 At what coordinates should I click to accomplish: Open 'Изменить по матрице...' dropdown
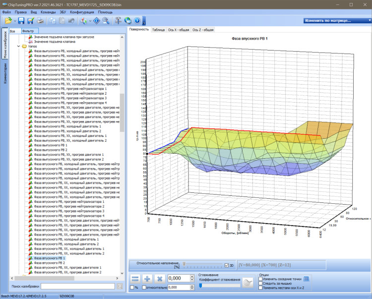coord(337,21)
